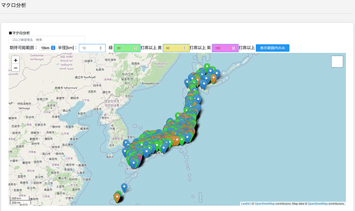Select blue marker north of Okinawa
Screen dimensions: 355x211
point(124,187)
